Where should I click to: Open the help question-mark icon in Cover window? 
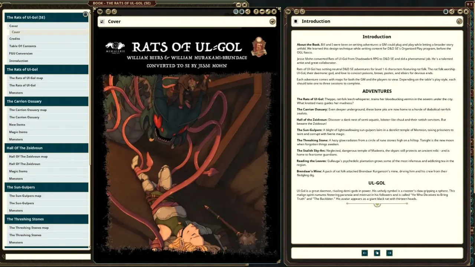(256, 11)
